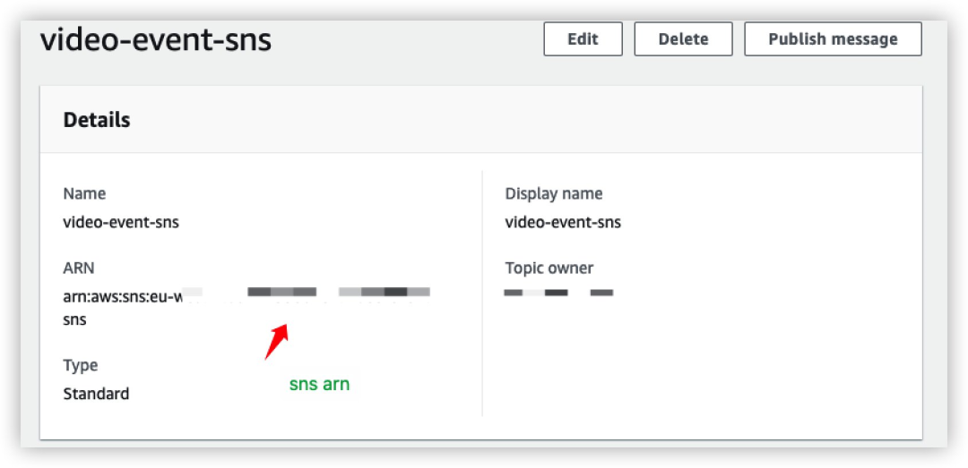The height and width of the screenshot is (468, 968).
Task: Select the Type value Standard
Action: point(96,394)
